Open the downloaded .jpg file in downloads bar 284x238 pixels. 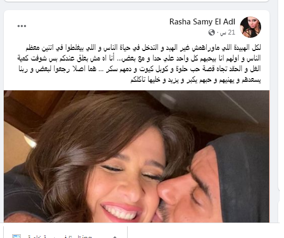(x=60, y=236)
